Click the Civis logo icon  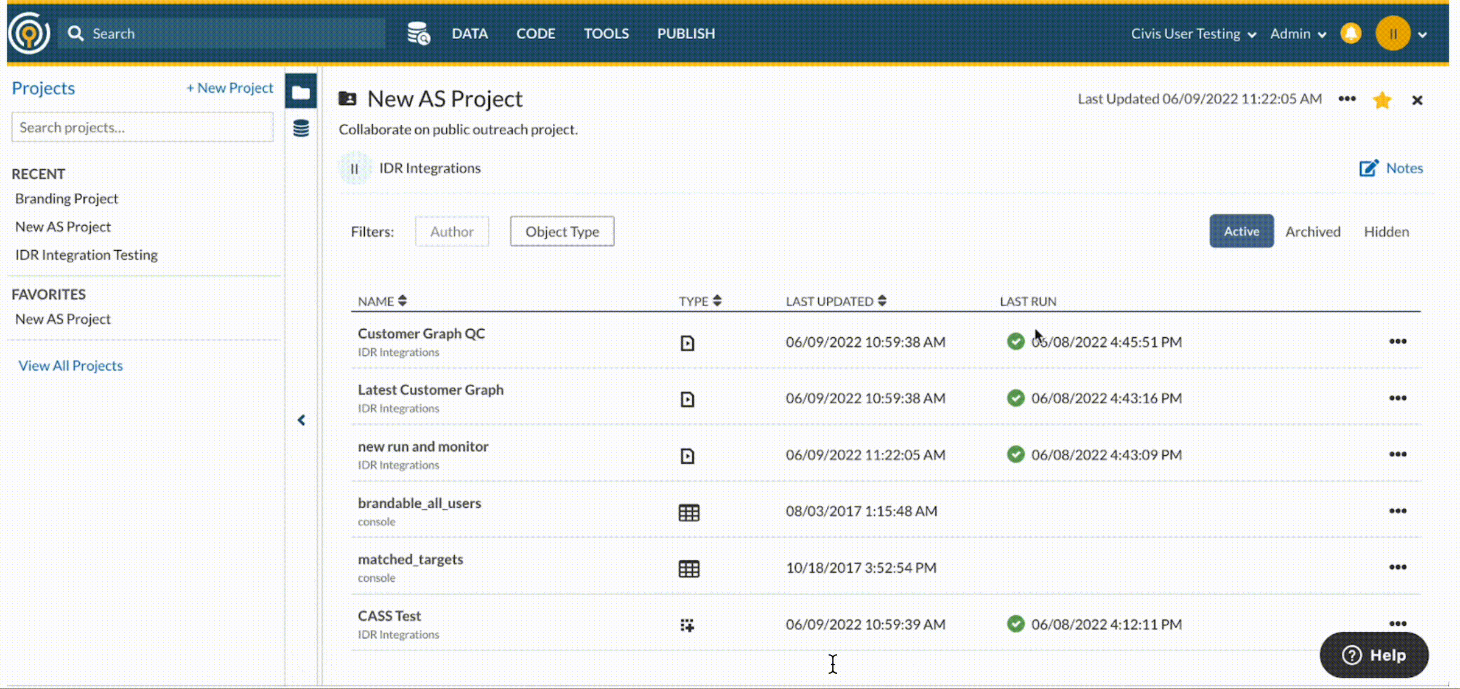coord(29,33)
